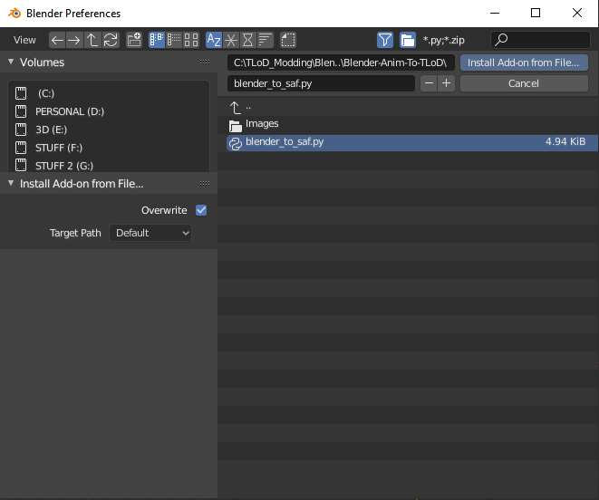The width and height of the screenshot is (599, 500).
Task: Toggle file filtering funnel icon
Action: [x=385, y=40]
